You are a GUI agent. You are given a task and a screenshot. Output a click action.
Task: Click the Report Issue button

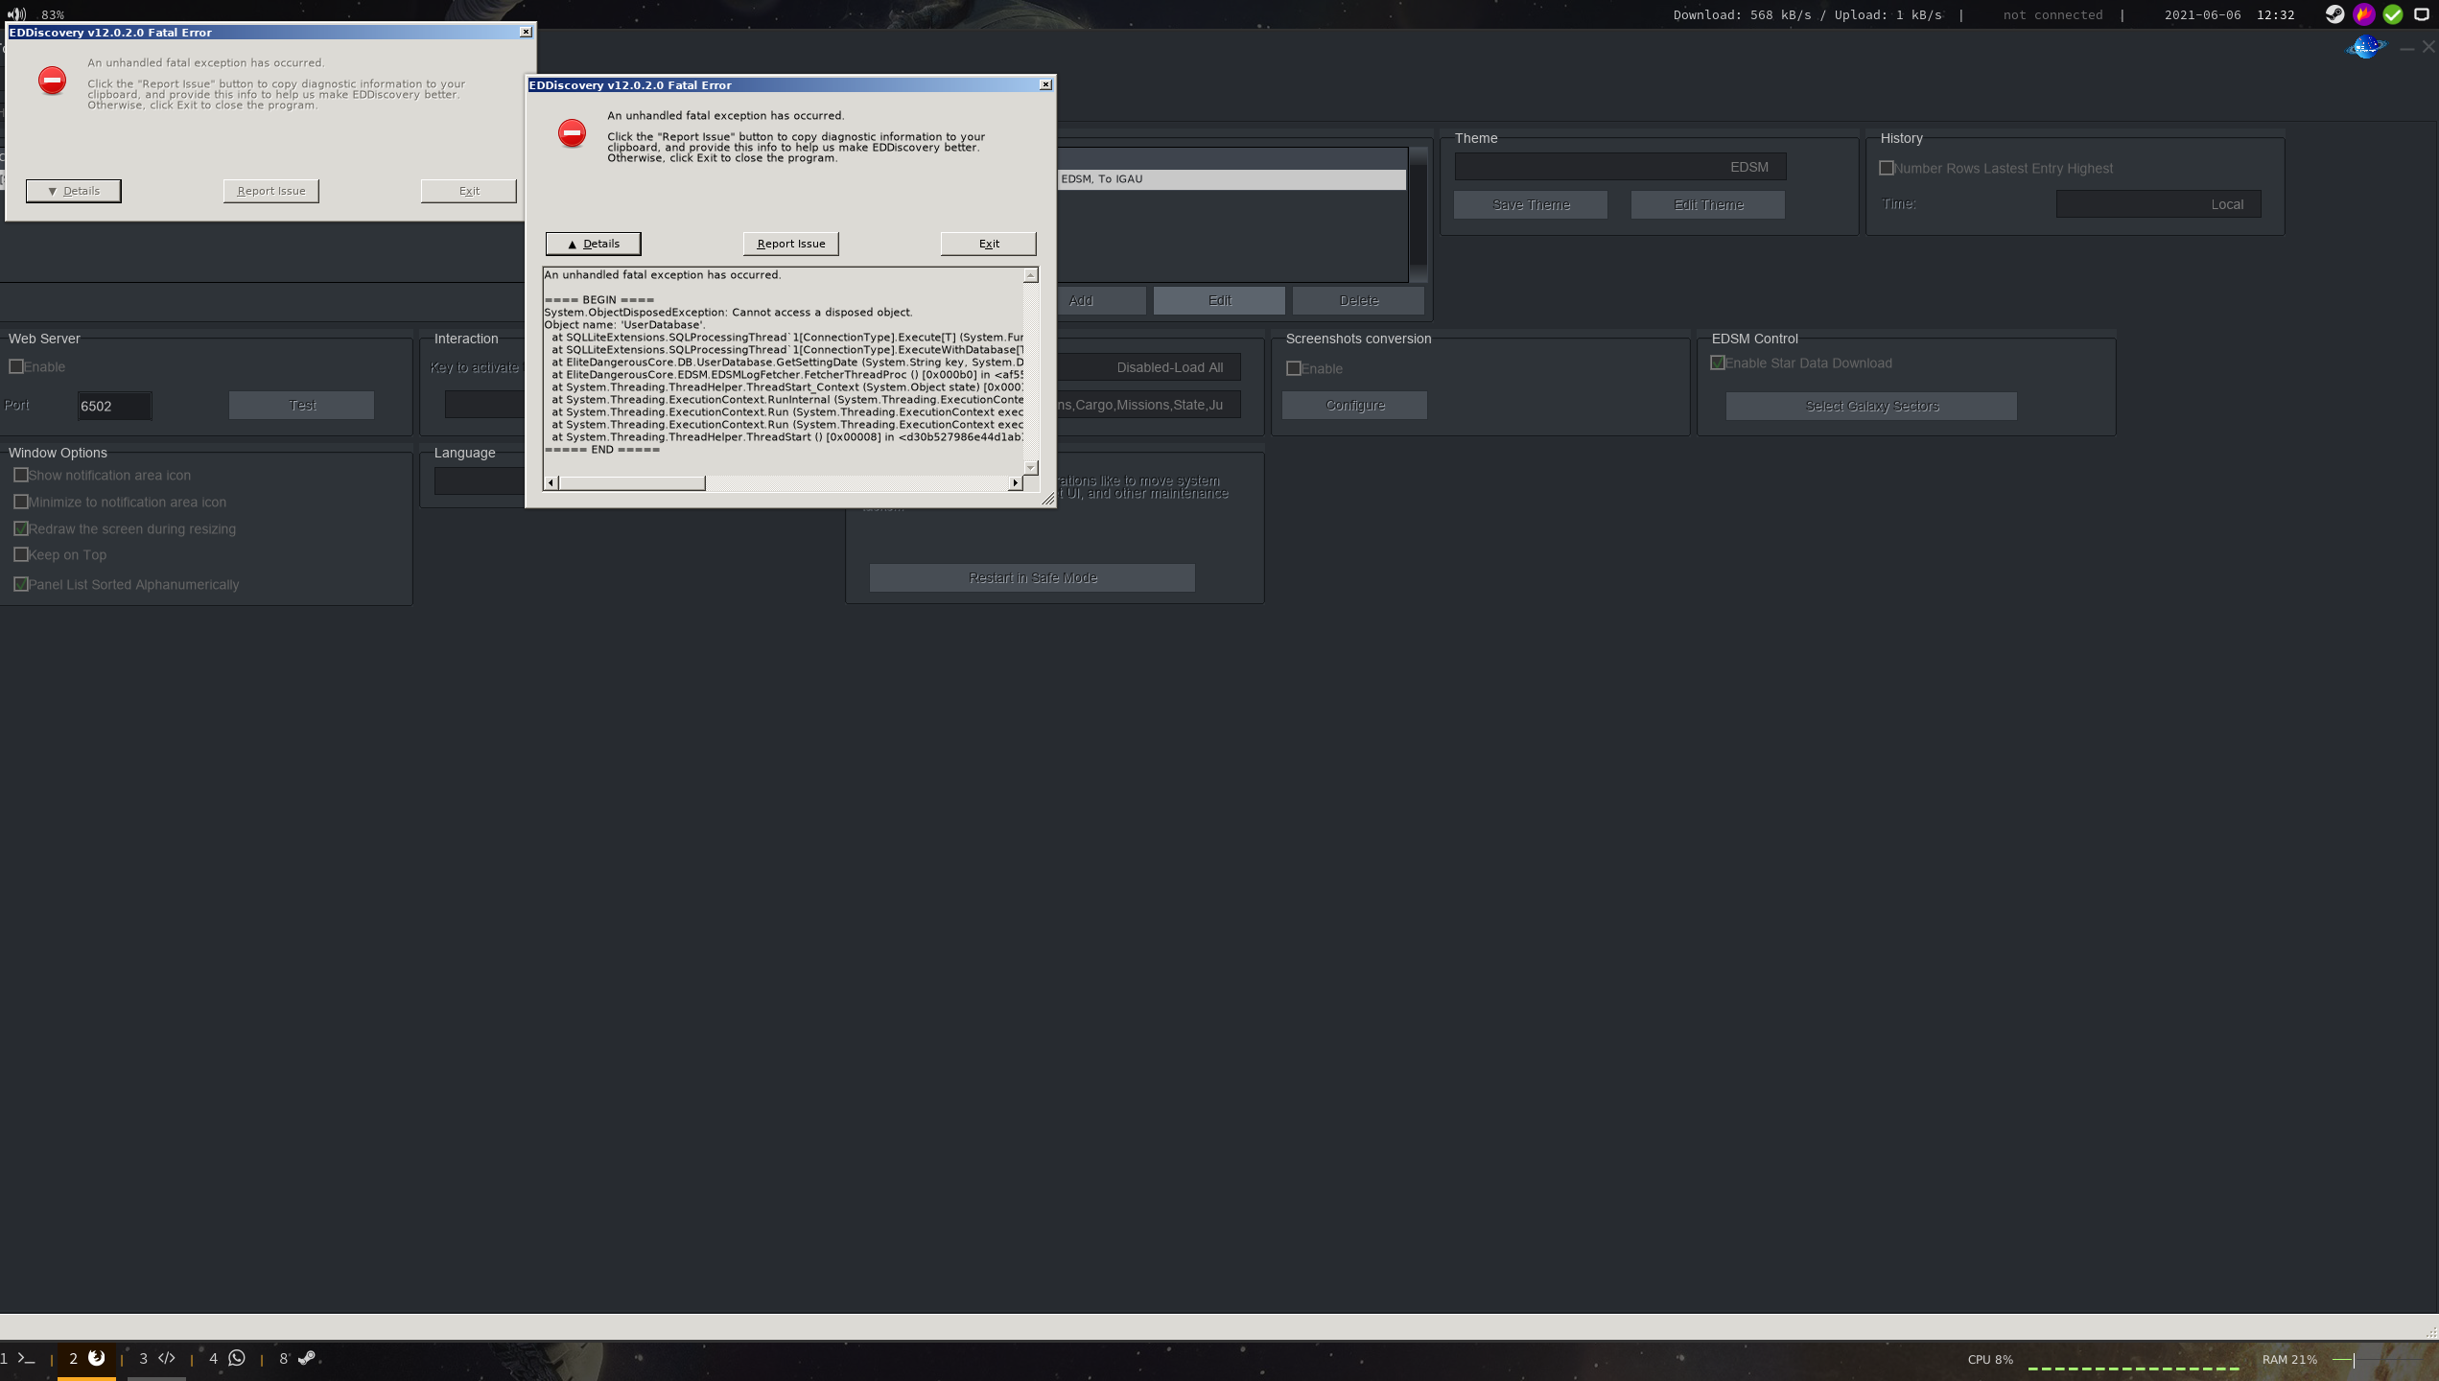(x=790, y=244)
